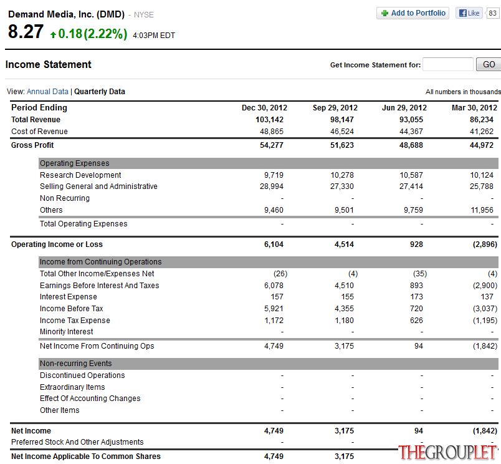Click the Gross Profit row label
501x464 pixels.
[32, 145]
